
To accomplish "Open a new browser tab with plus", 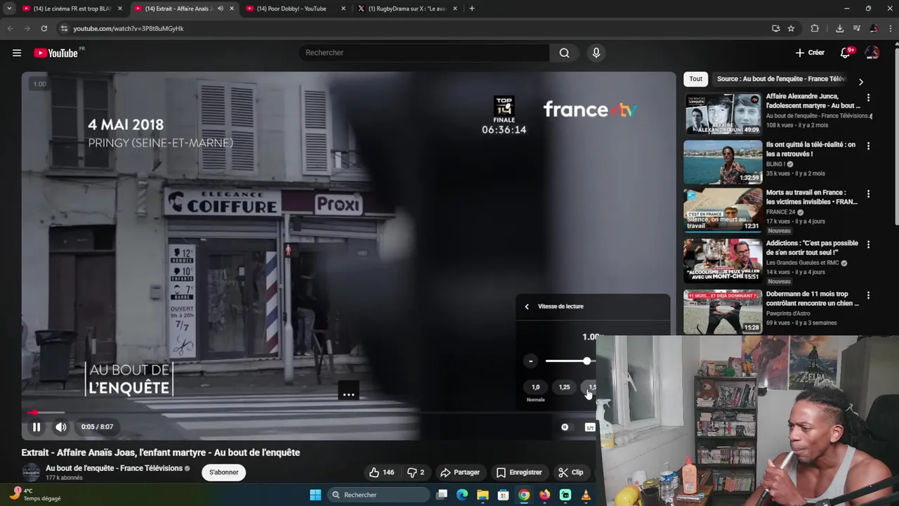I will click(472, 8).
